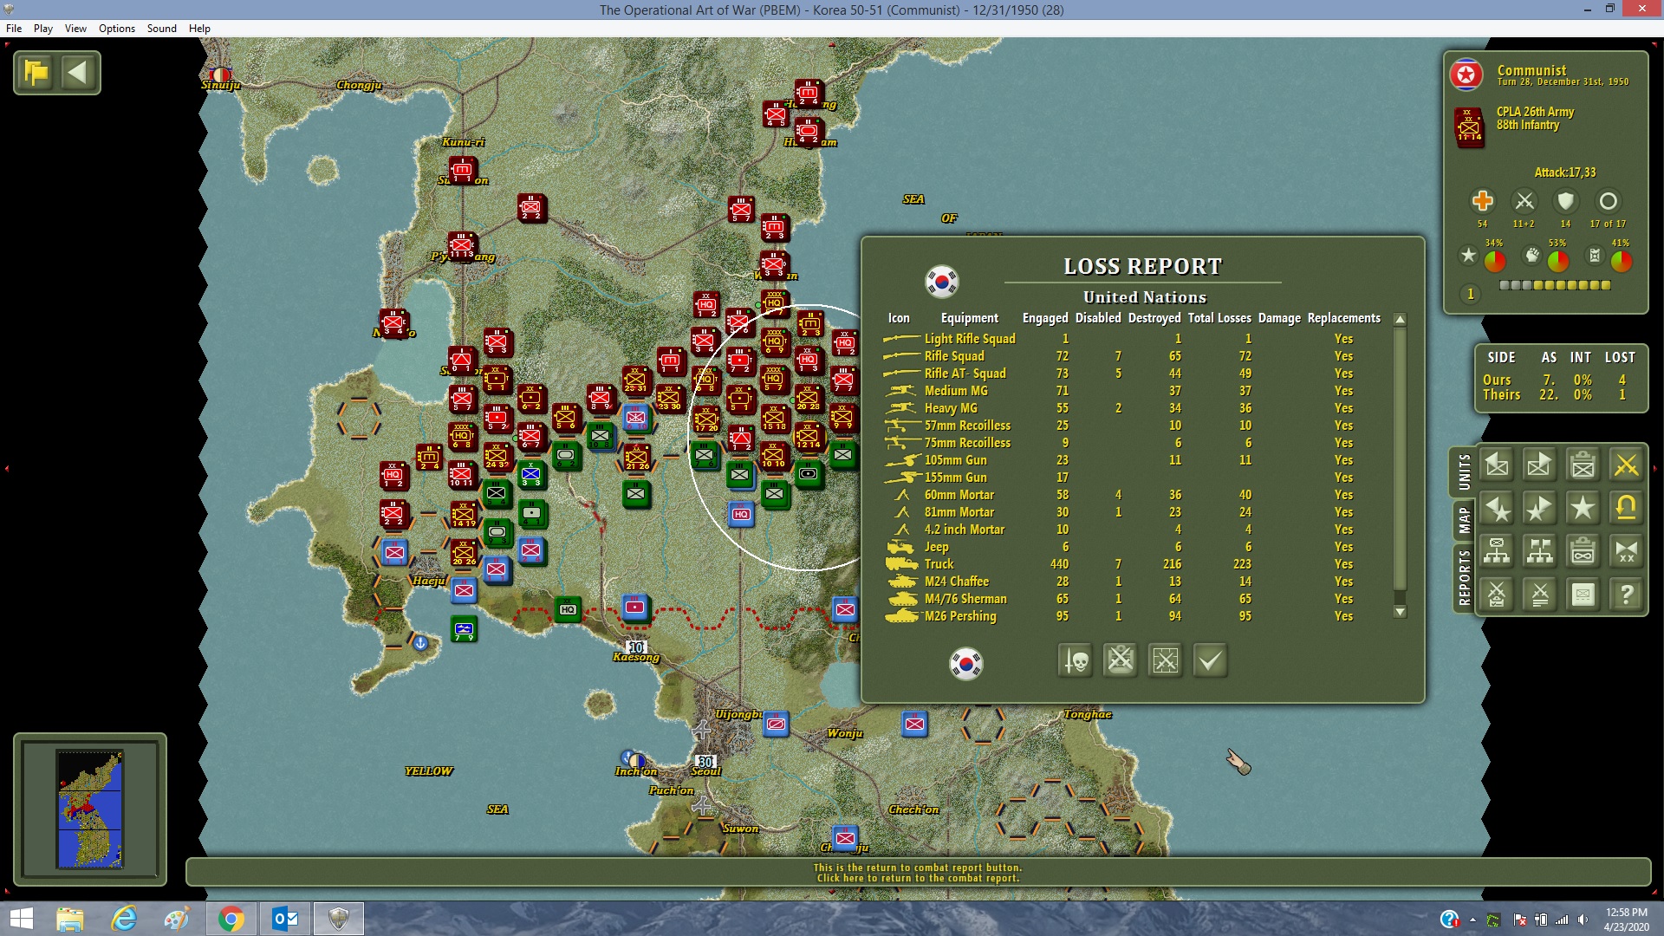Open the unit hierarchy chart icon

(1497, 551)
